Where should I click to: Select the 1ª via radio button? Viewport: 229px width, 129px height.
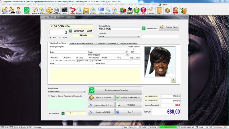[x=51, y=38]
